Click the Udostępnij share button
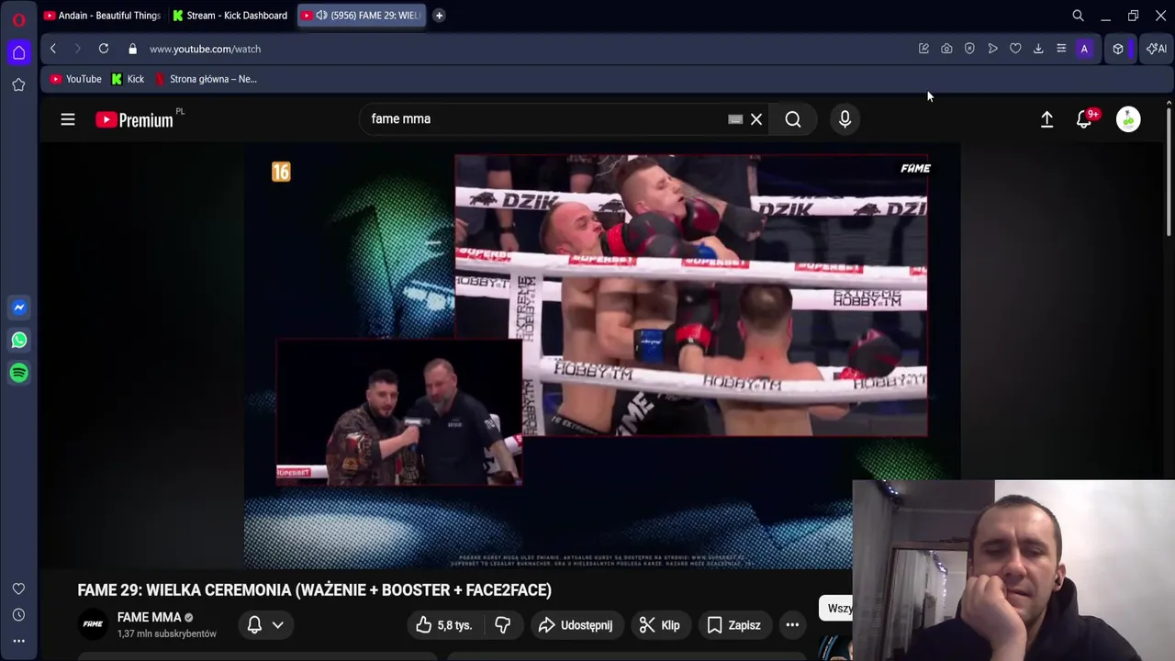This screenshot has height=661, width=1175. tap(576, 625)
